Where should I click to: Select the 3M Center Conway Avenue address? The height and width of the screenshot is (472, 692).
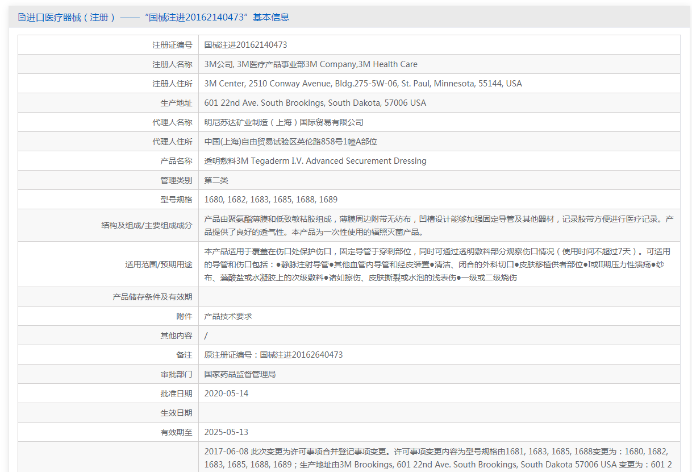(x=363, y=84)
